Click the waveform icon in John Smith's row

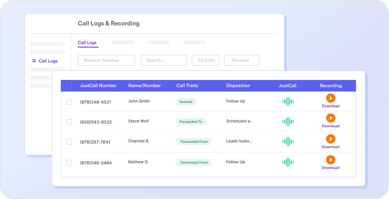point(287,101)
